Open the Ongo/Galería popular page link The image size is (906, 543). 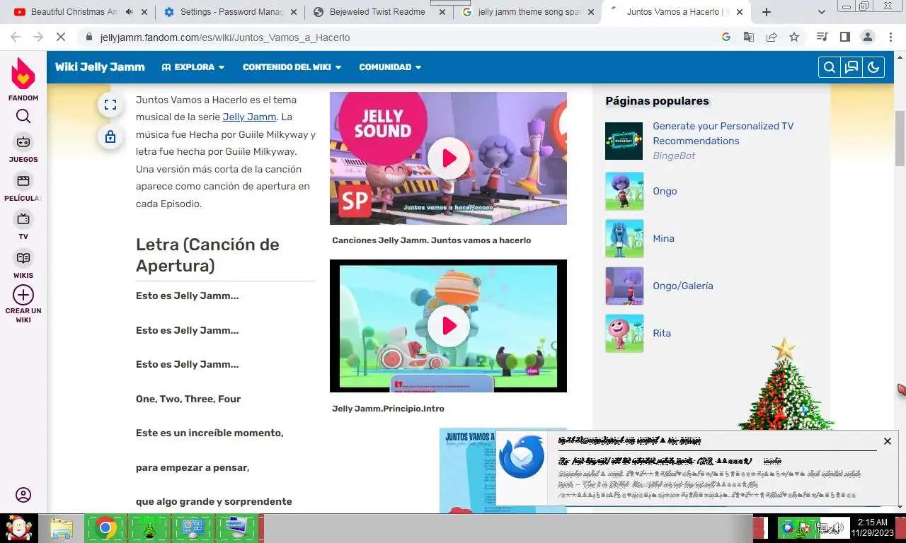tap(683, 286)
